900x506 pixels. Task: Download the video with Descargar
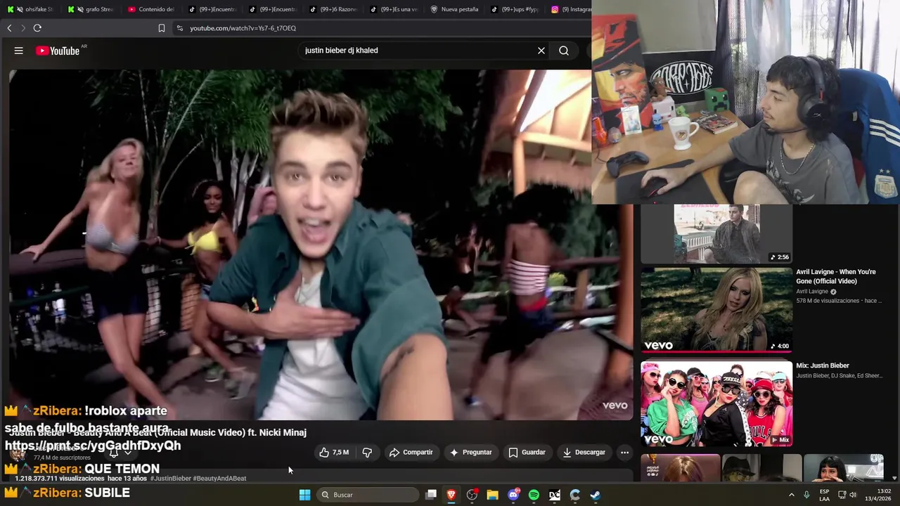584,453
